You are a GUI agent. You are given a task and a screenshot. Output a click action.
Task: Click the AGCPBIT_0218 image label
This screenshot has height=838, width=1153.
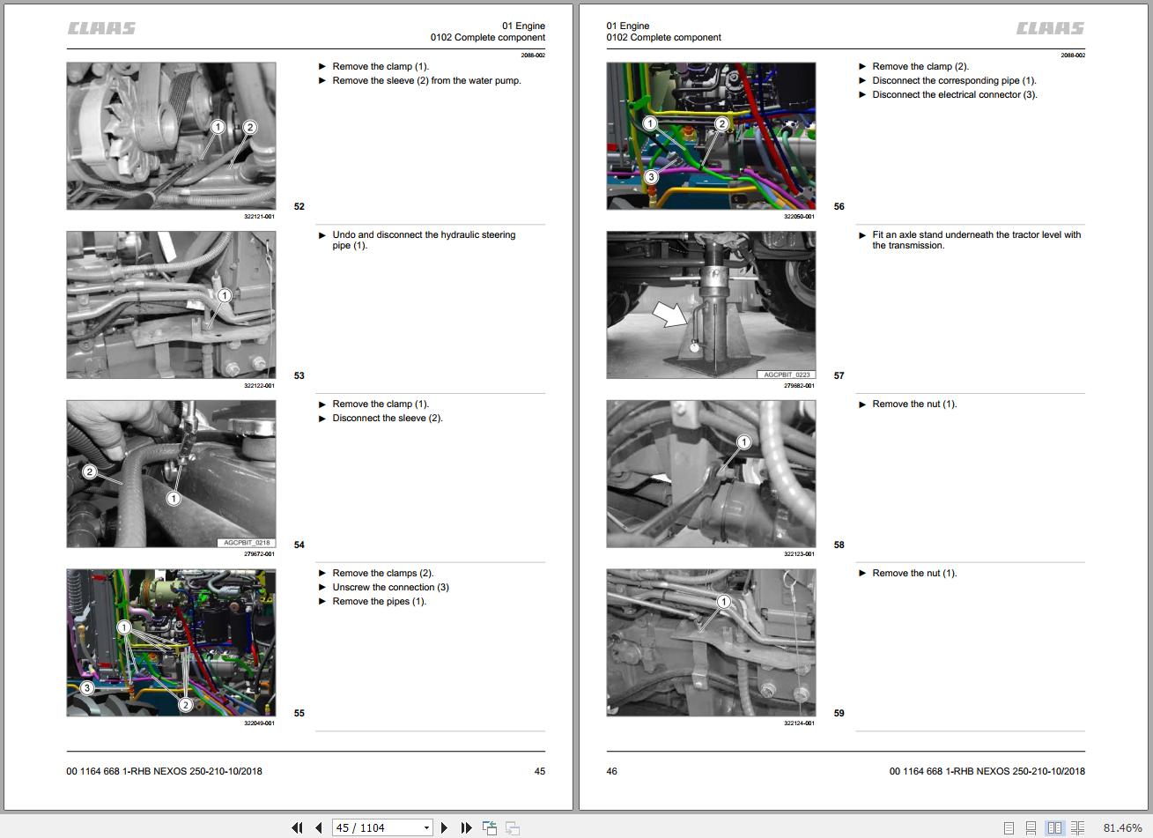(247, 543)
